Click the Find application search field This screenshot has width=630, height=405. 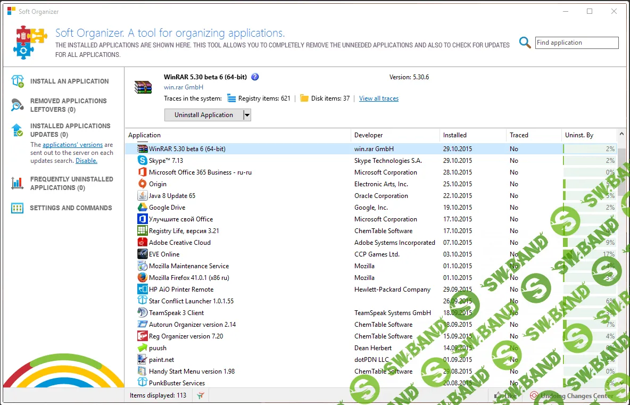pos(576,43)
